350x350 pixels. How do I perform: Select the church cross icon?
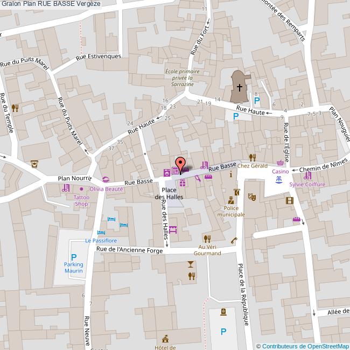point(239,87)
